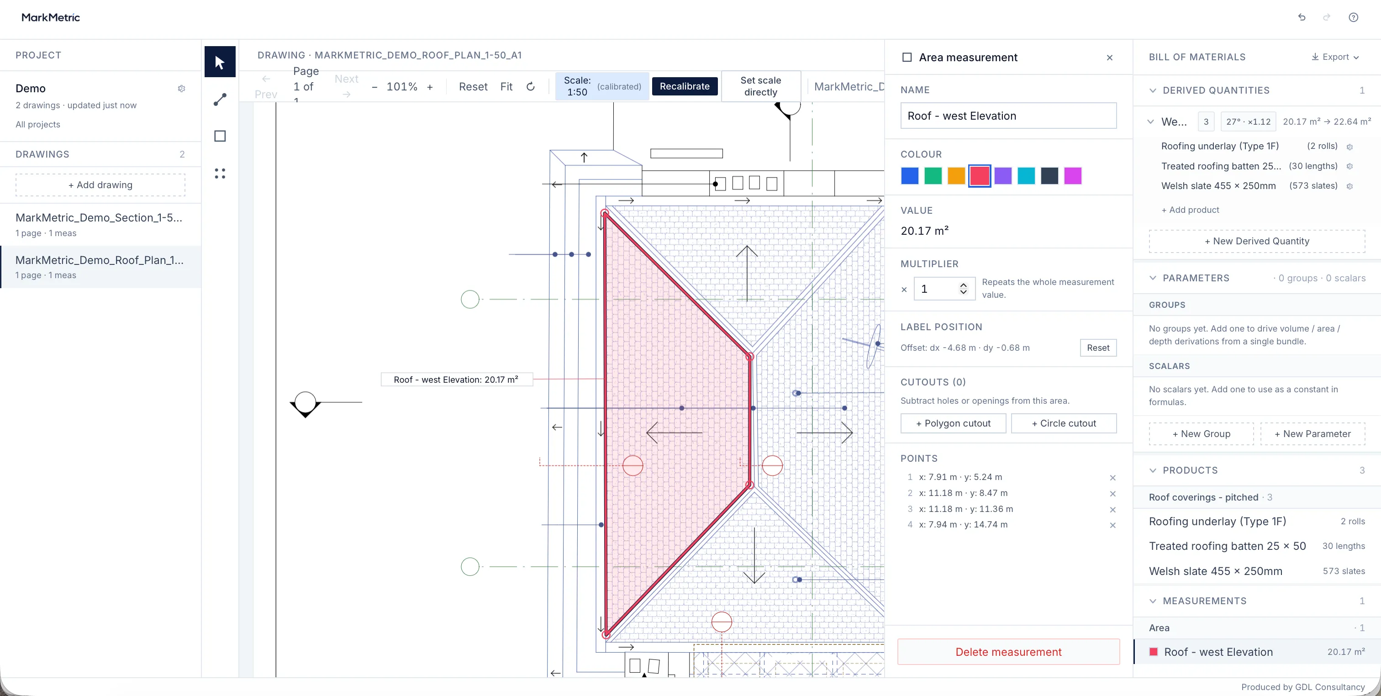1381x696 pixels.
Task: Open Demo project settings gear
Action: tap(182, 89)
